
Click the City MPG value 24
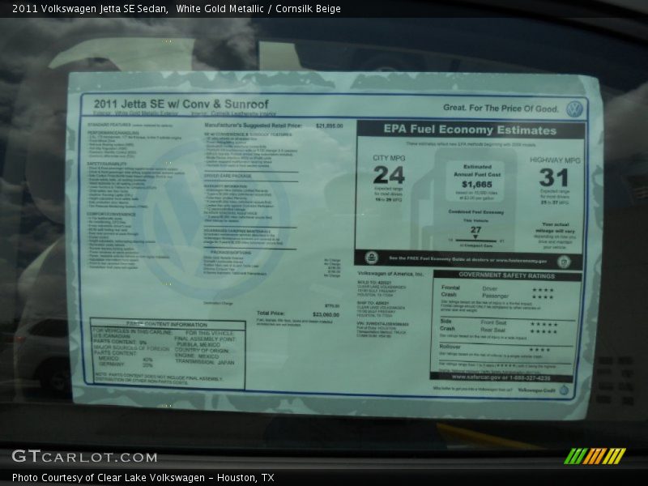389,175
